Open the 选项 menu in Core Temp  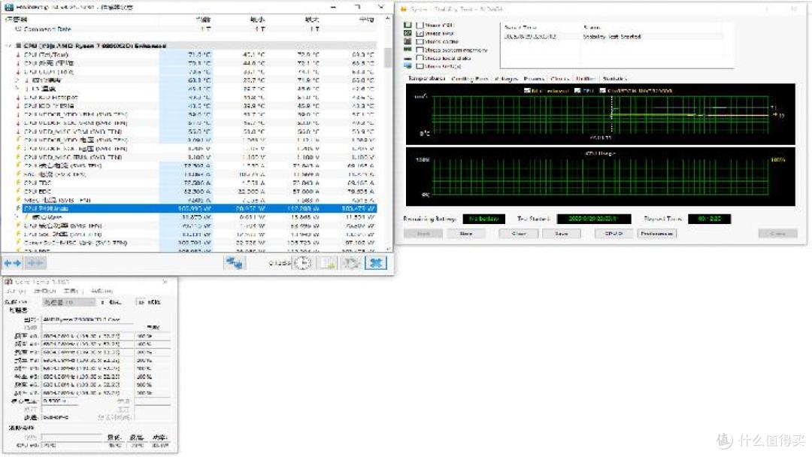pos(44,291)
